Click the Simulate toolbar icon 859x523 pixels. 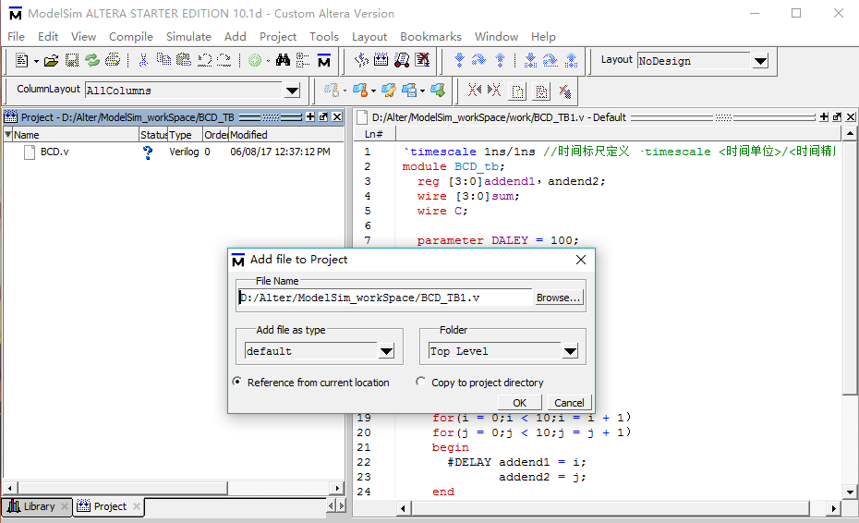402,60
